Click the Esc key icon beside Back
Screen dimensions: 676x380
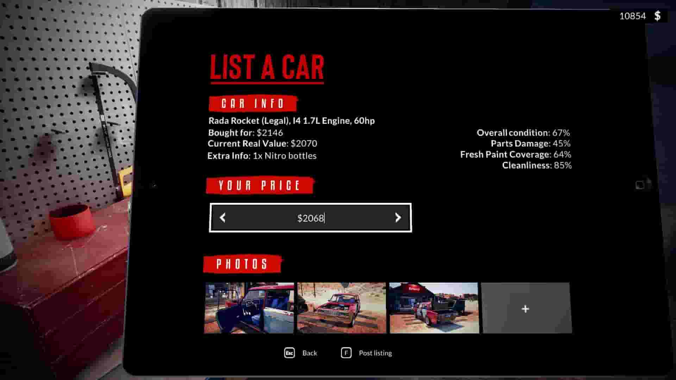(289, 353)
